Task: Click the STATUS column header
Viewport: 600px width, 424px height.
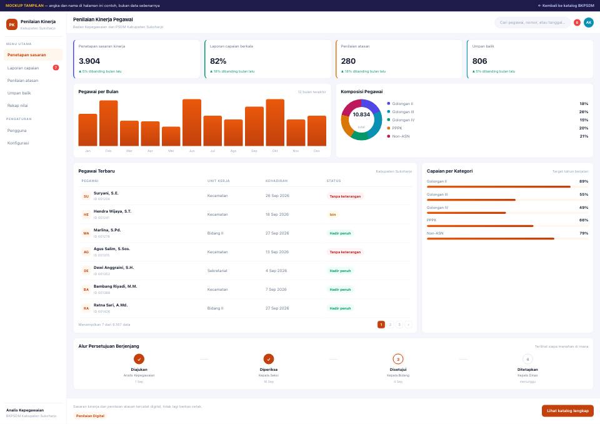Action: tap(334, 181)
